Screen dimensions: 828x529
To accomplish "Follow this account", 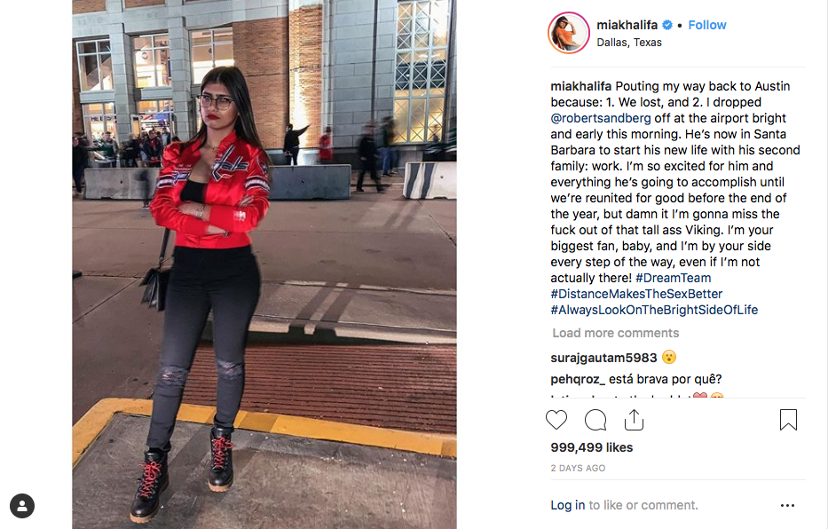I will (707, 25).
